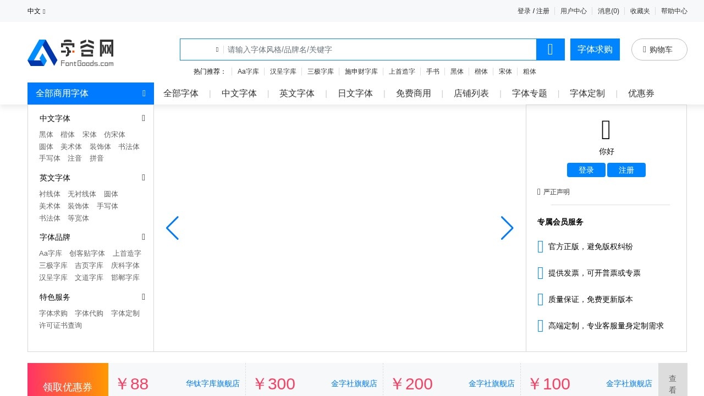Viewport: 704px width, 396px height.
Task: Open the 中文 language dropdown
Action: click(36, 11)
